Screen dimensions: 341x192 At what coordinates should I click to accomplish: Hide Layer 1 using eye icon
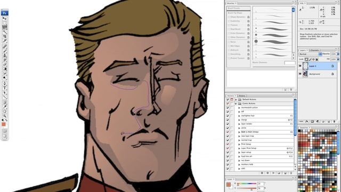pos(300,66)
